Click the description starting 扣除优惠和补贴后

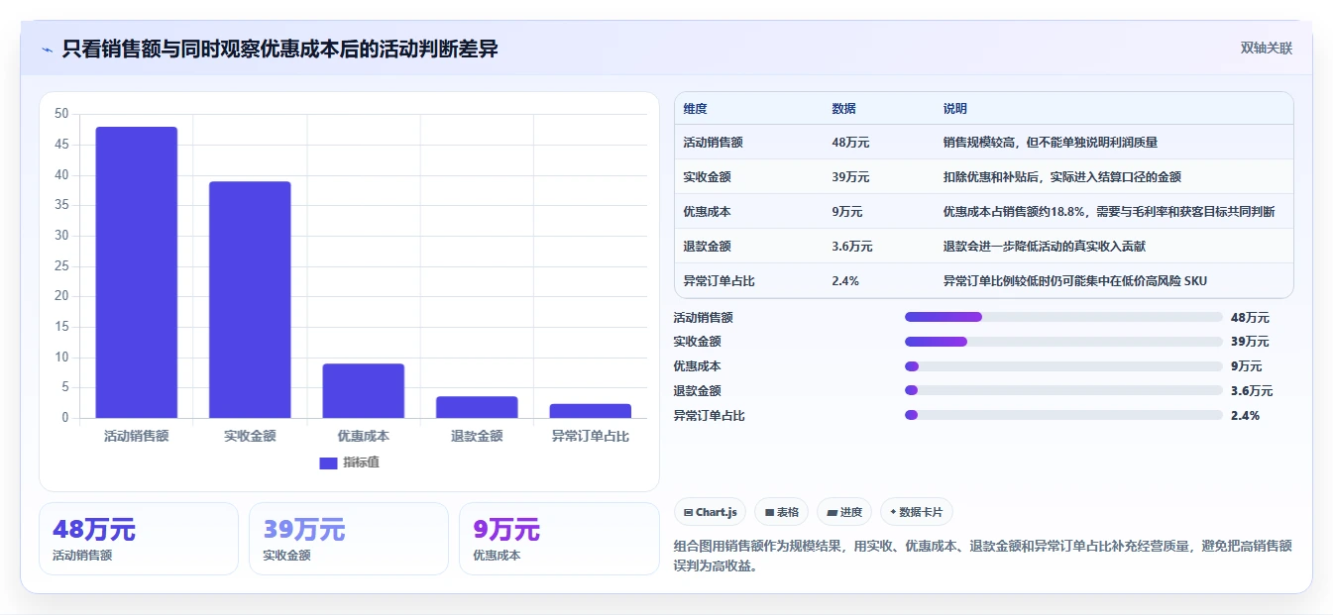[x=1062, y=177]
